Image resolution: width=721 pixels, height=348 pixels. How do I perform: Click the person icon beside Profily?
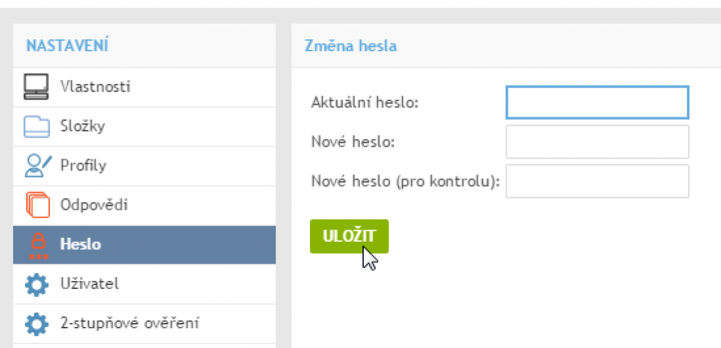[37, 165]
